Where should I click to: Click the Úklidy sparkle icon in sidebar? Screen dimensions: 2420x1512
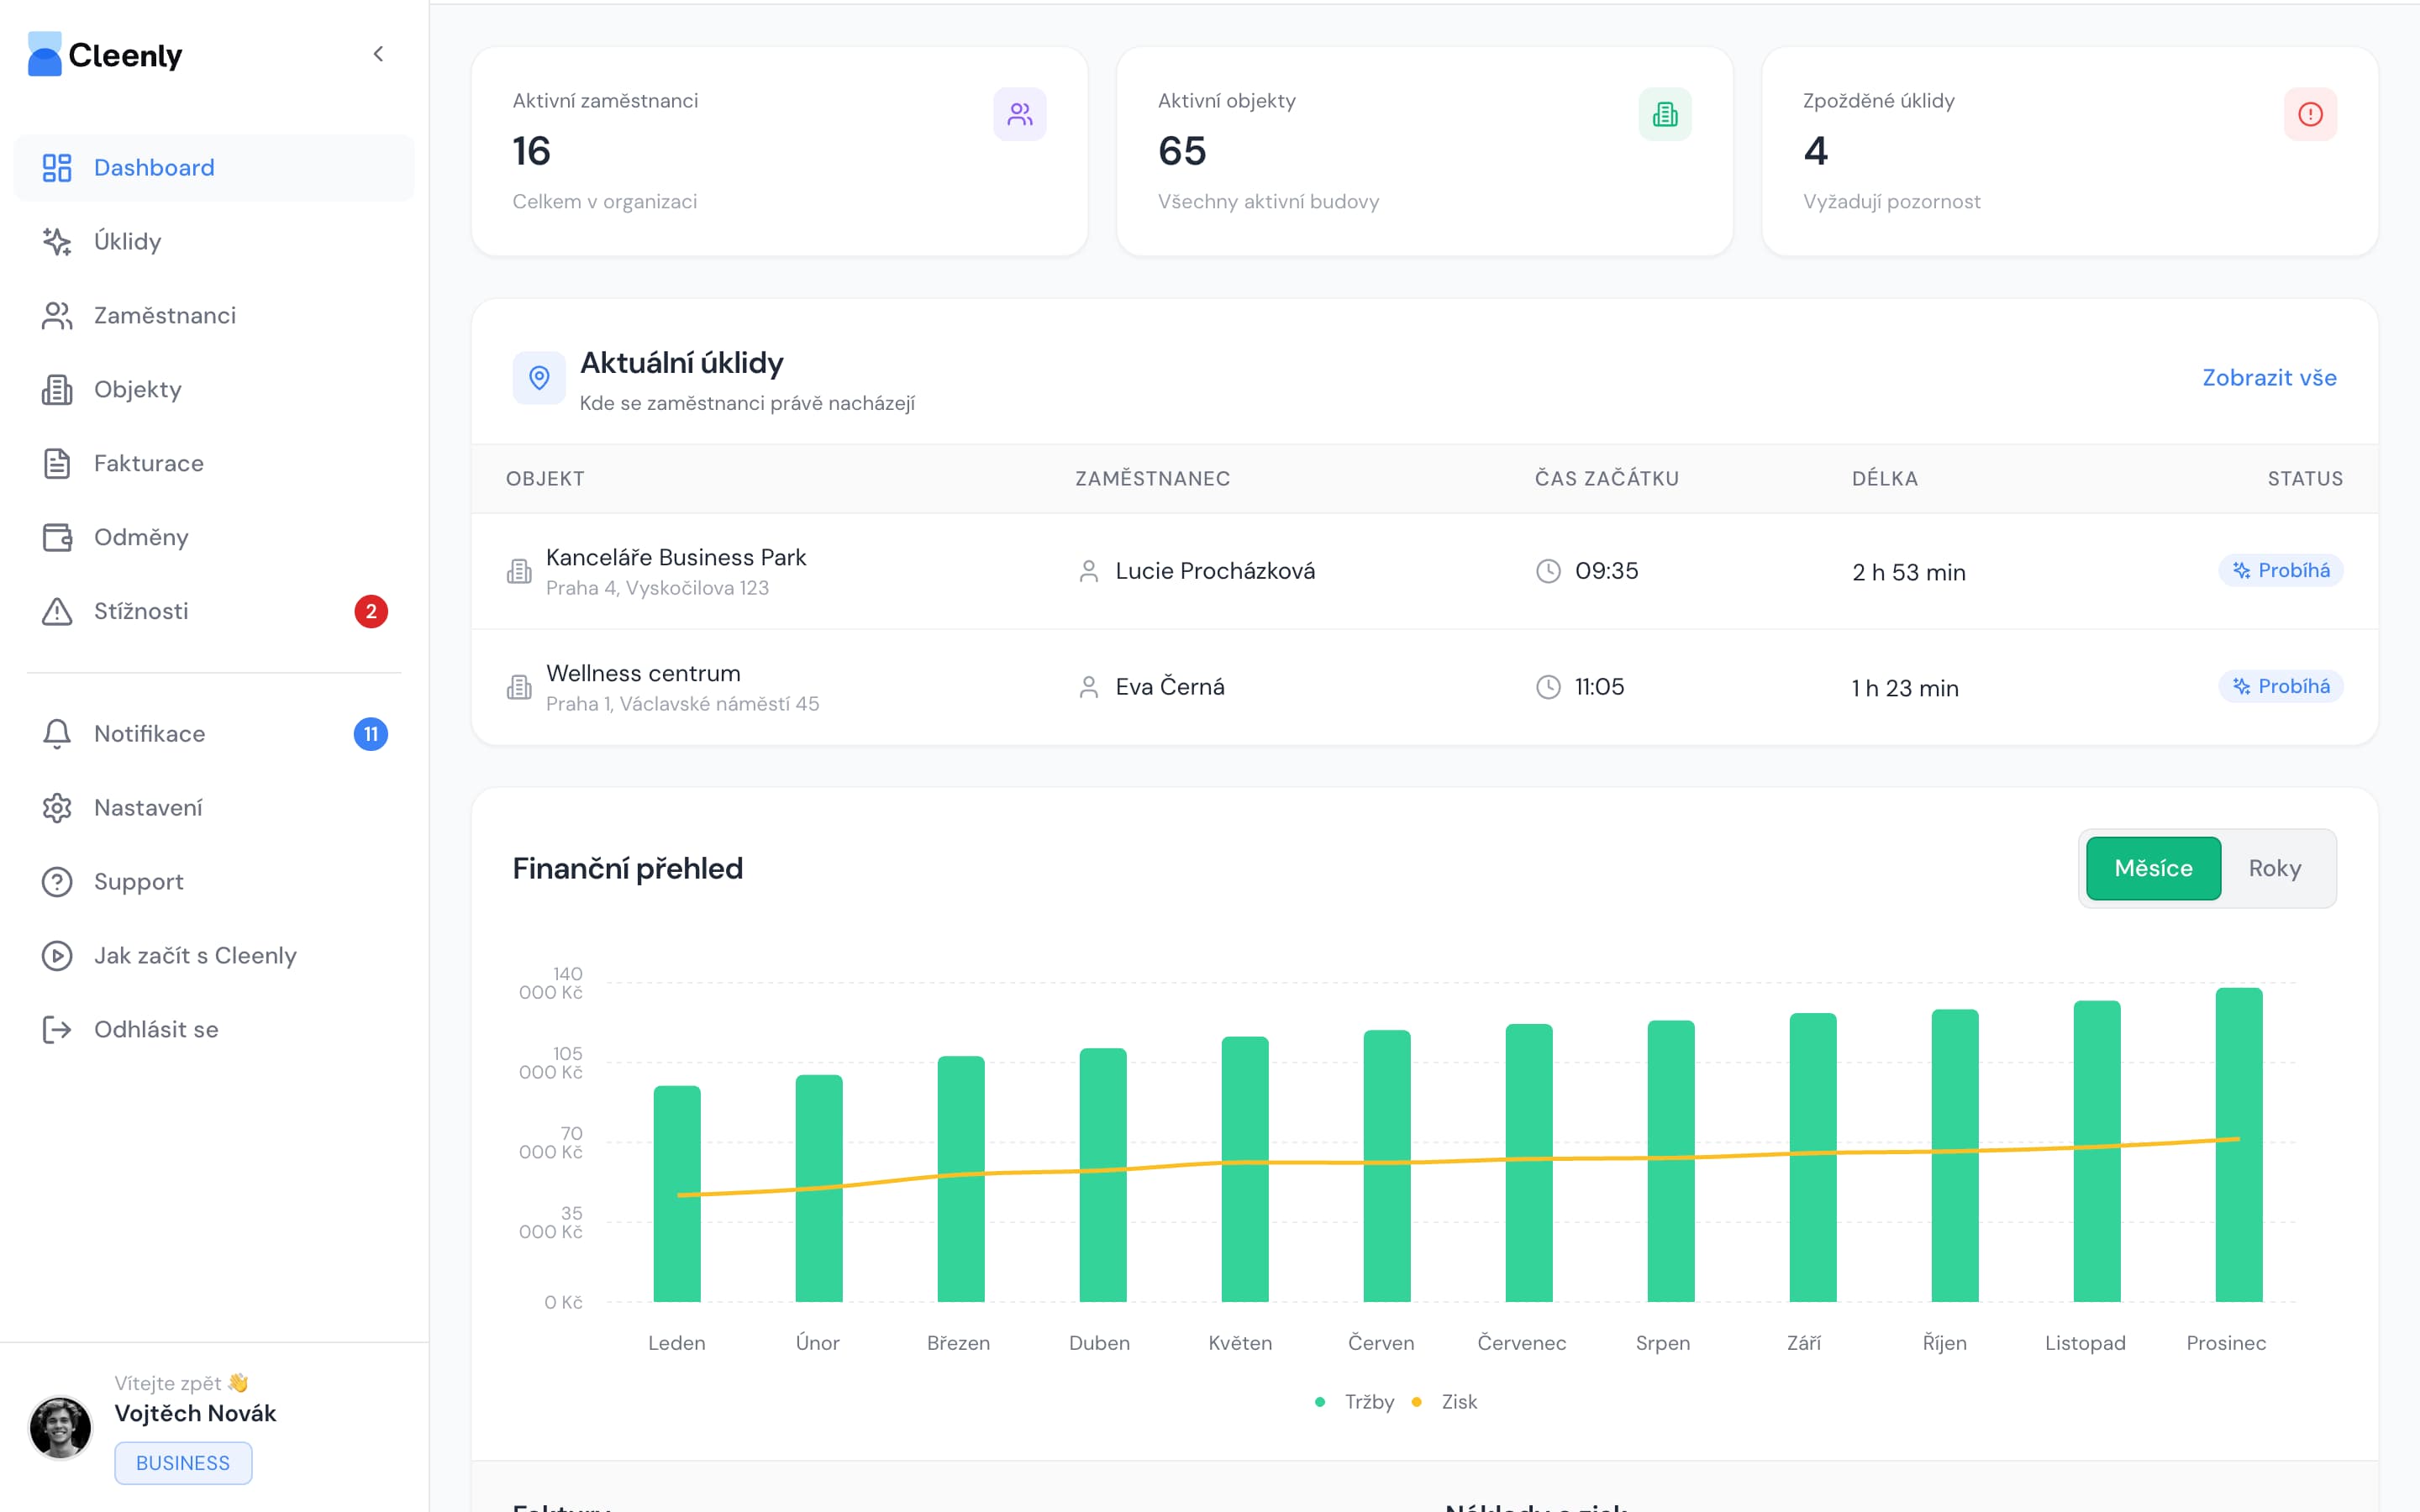57,241
